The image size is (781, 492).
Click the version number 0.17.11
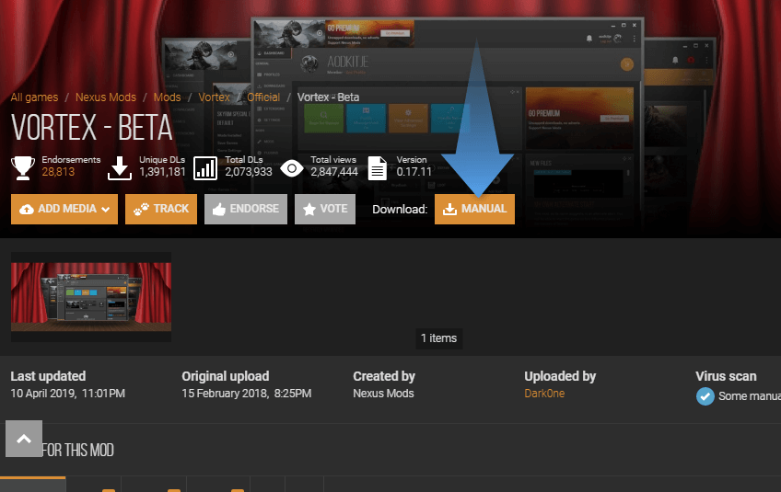[414, 172]
